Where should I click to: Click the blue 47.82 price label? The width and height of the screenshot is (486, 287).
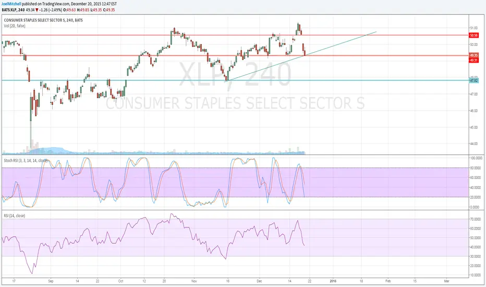pos(473,80)
